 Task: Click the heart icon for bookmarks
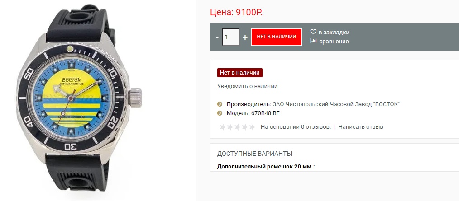coord(314,32)
